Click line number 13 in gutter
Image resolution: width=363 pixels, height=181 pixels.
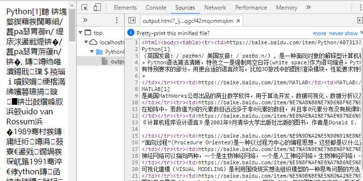point(135,122)
